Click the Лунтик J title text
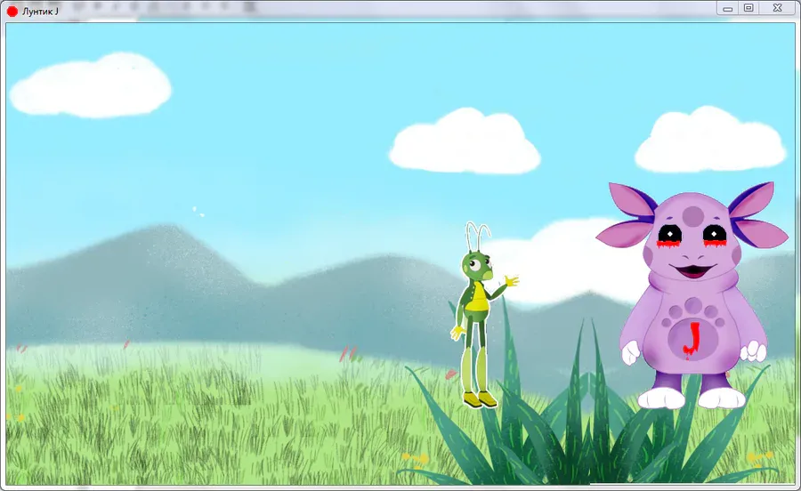The image size is (801, 491). (x=40, y=12)
